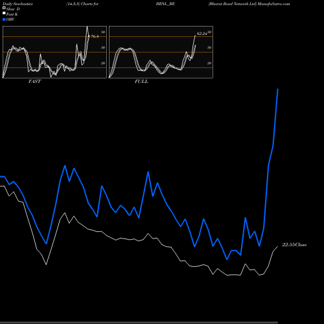Screen dimensions: 324x324
Task: Open the FULL stochastic chart thumbnail
Action: (161, 52)
